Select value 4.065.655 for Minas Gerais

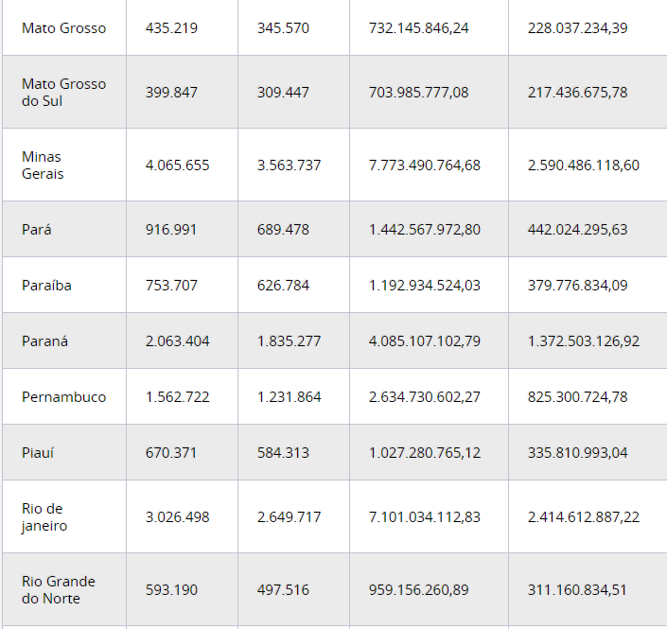177,166
